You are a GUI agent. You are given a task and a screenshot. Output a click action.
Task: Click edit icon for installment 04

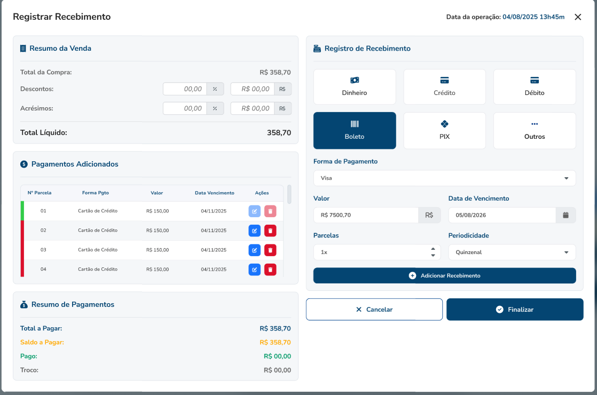[x=254, y=270]
